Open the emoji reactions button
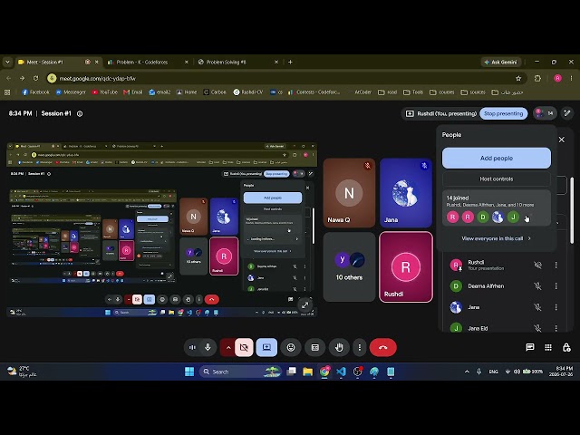The width and height of the screenshot is (580, 435). click(x=291, y=347)
